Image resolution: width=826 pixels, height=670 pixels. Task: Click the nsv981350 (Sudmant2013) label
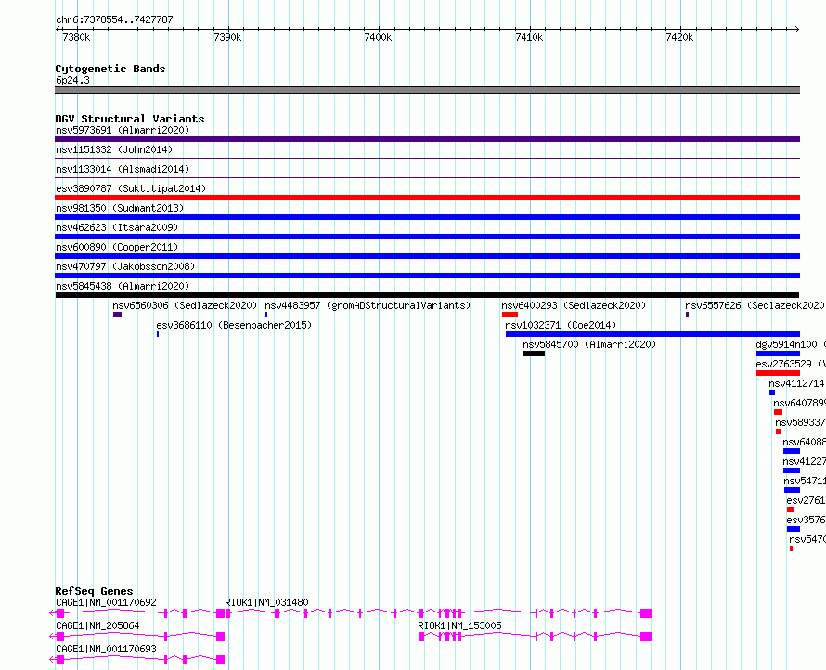[x=120, y=208]
